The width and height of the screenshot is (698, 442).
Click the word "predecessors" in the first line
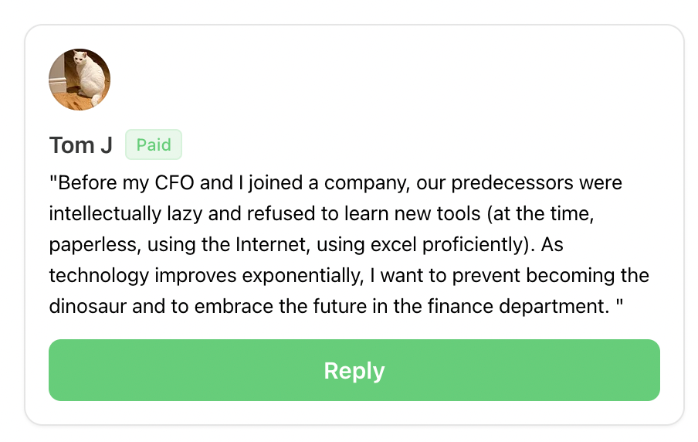tap(512, 184)
